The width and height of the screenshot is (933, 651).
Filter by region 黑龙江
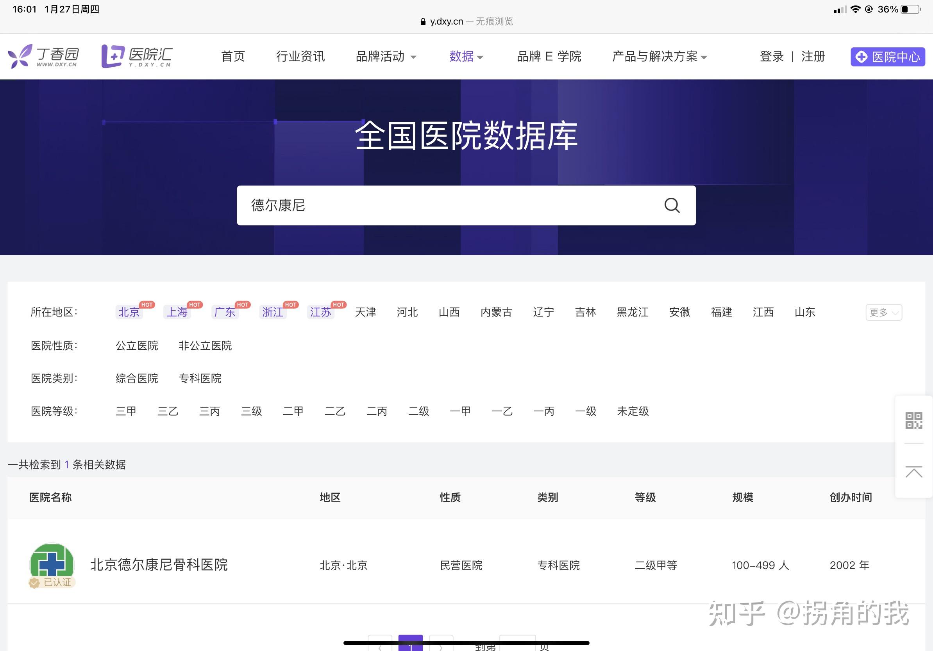632,312
